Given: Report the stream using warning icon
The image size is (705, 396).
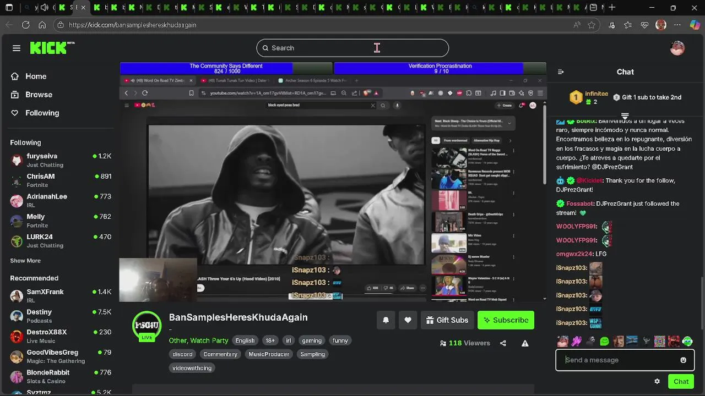Looking at the screenshot, I should click(x=525, y=343).
